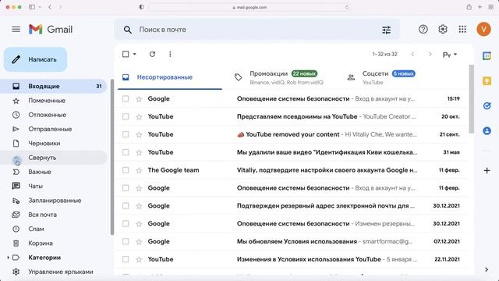Open Settings gear icon
499x281 pixels.
coord(443,30)
